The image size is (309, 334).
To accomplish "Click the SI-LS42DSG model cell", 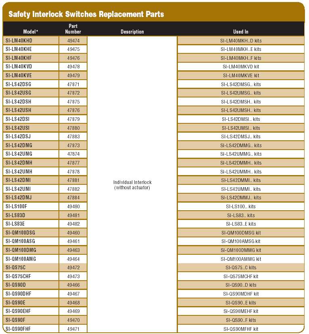I will [x=31, y=84].
